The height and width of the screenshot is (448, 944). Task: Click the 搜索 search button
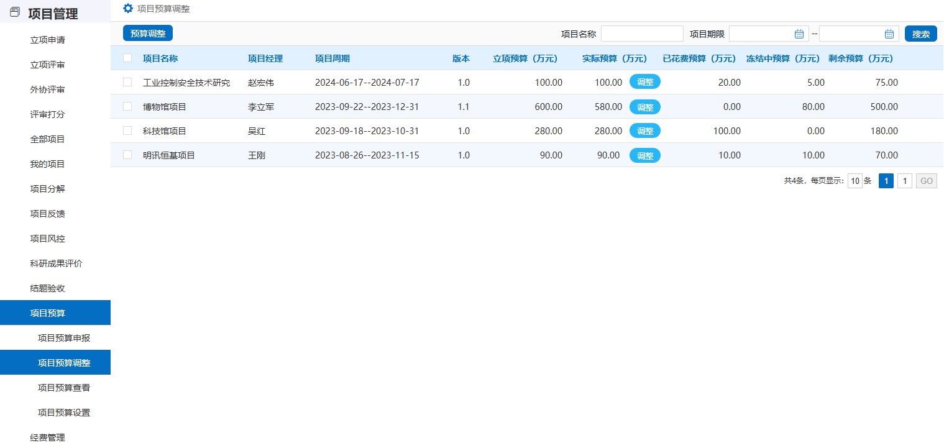pyautogui.click(x=920, y=34)
